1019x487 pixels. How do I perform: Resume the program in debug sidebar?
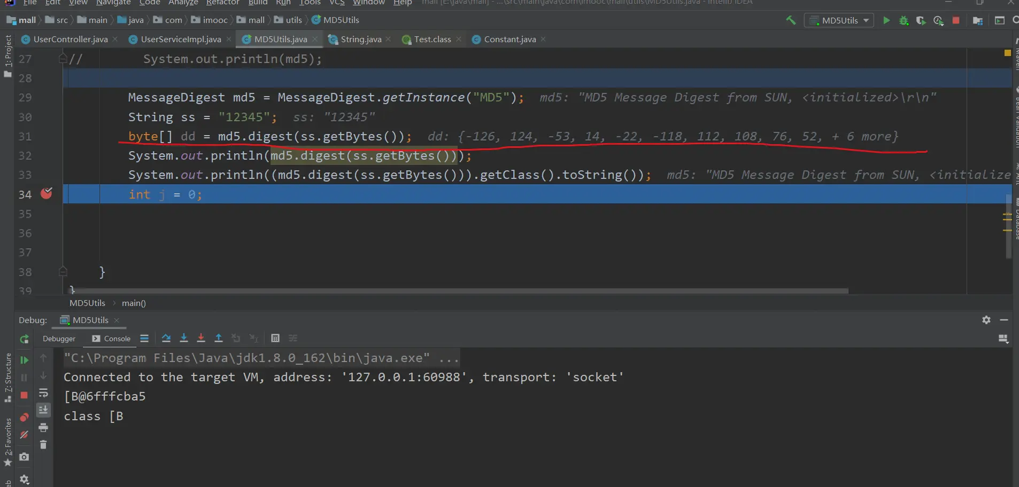pyautogui.click(x=24, y=360)
